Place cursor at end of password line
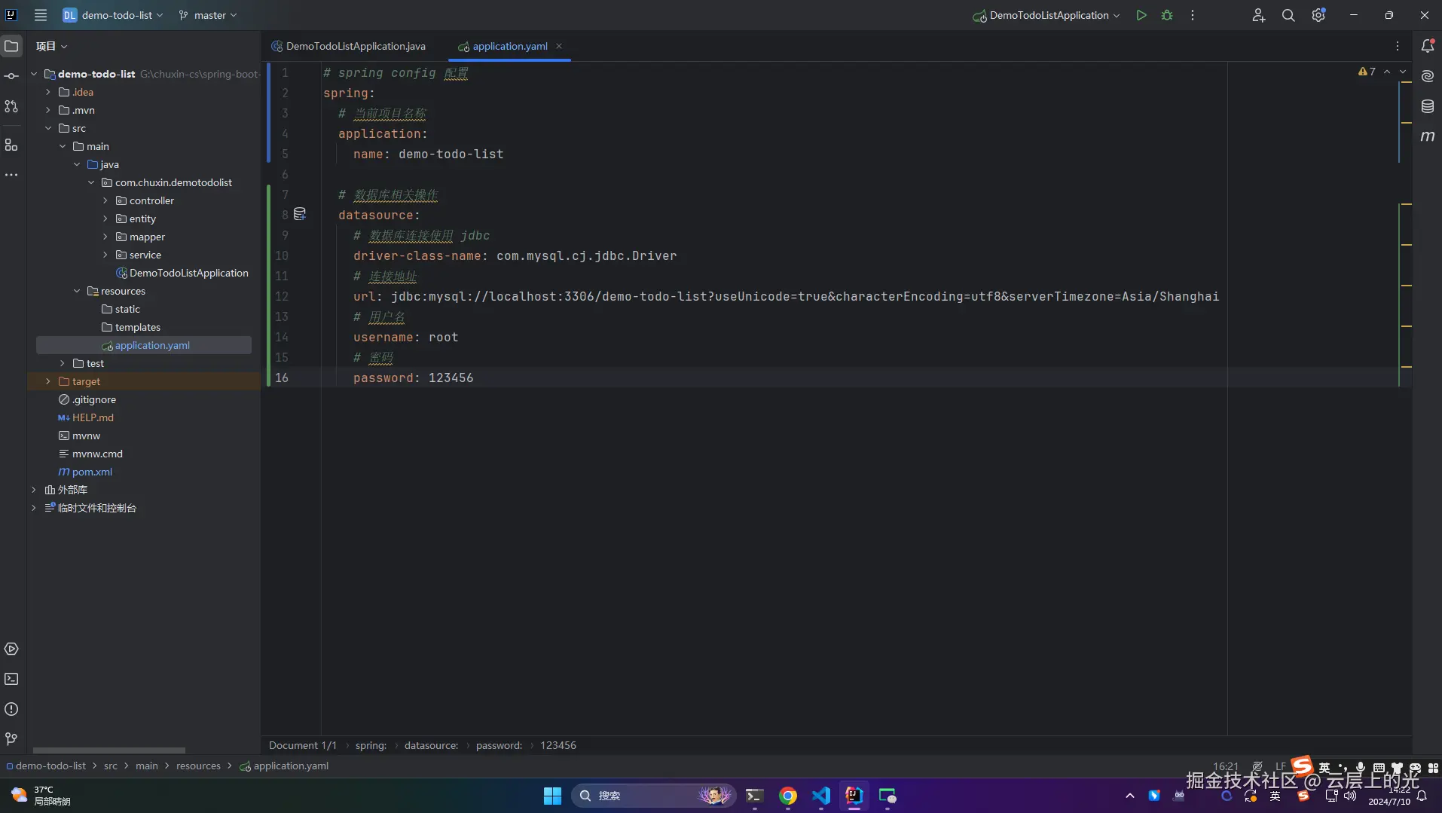This screenshot has width=1442, height=813. [475, 377]
